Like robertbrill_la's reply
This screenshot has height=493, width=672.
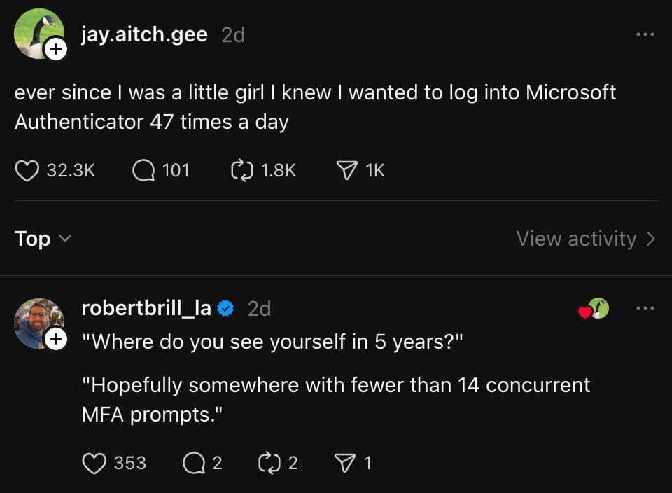94,463
